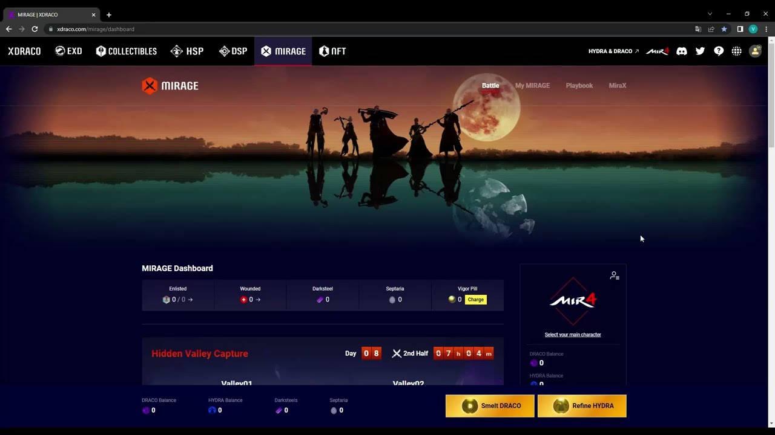Screen dimensions: 775x435
Task: Bookmark this page with the star icon
Action: (x=724, y=29)
